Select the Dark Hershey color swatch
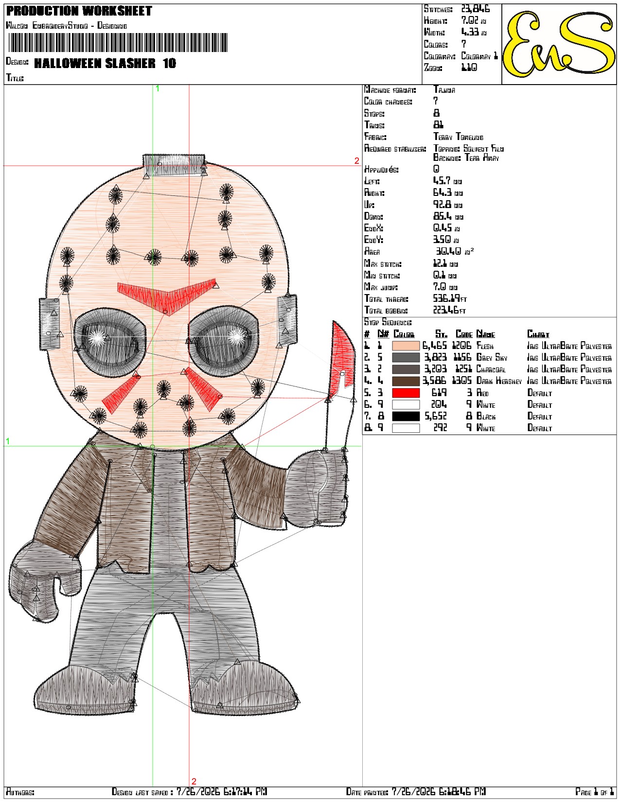Viewport: 620px width, 802px height. 406,381
